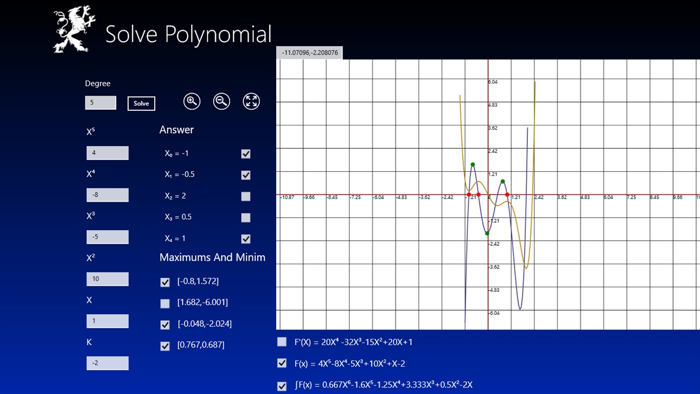Toggle the F'(X) derivative plot checkbox

[281, 341]
